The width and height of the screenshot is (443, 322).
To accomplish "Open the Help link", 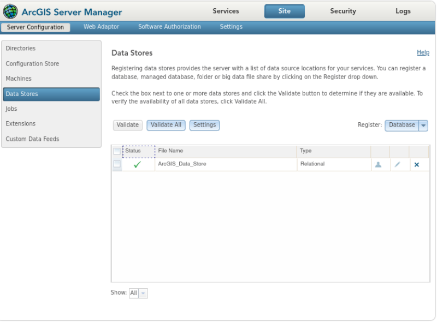I will 423,52.
